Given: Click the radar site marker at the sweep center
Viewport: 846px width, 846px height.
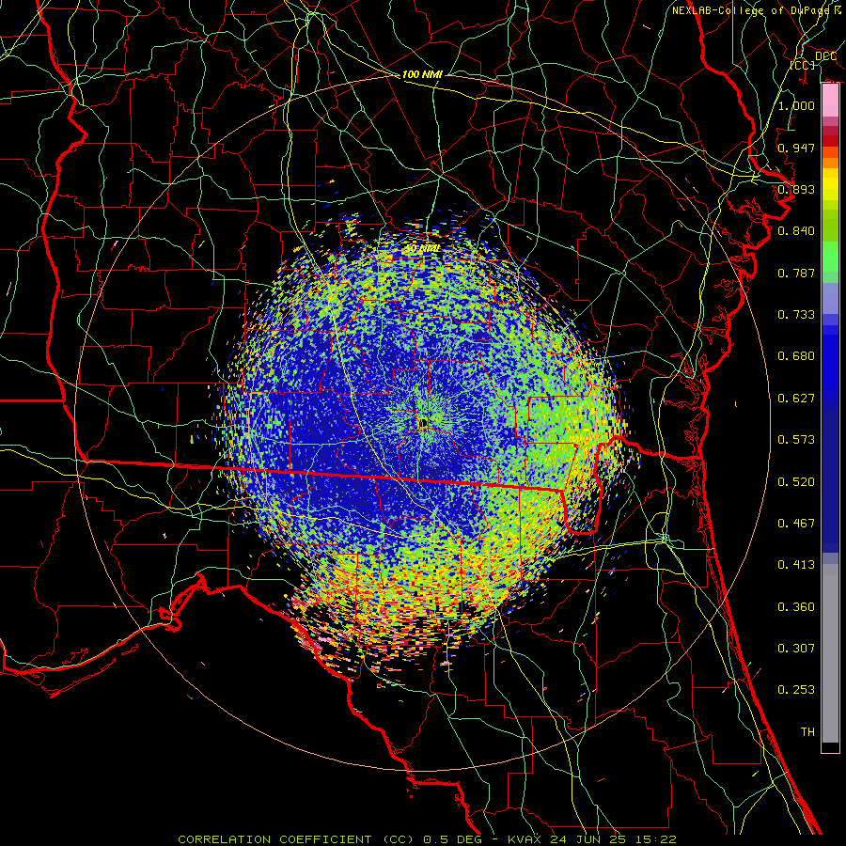Looking at the screenshot, I should pos(422,422).
